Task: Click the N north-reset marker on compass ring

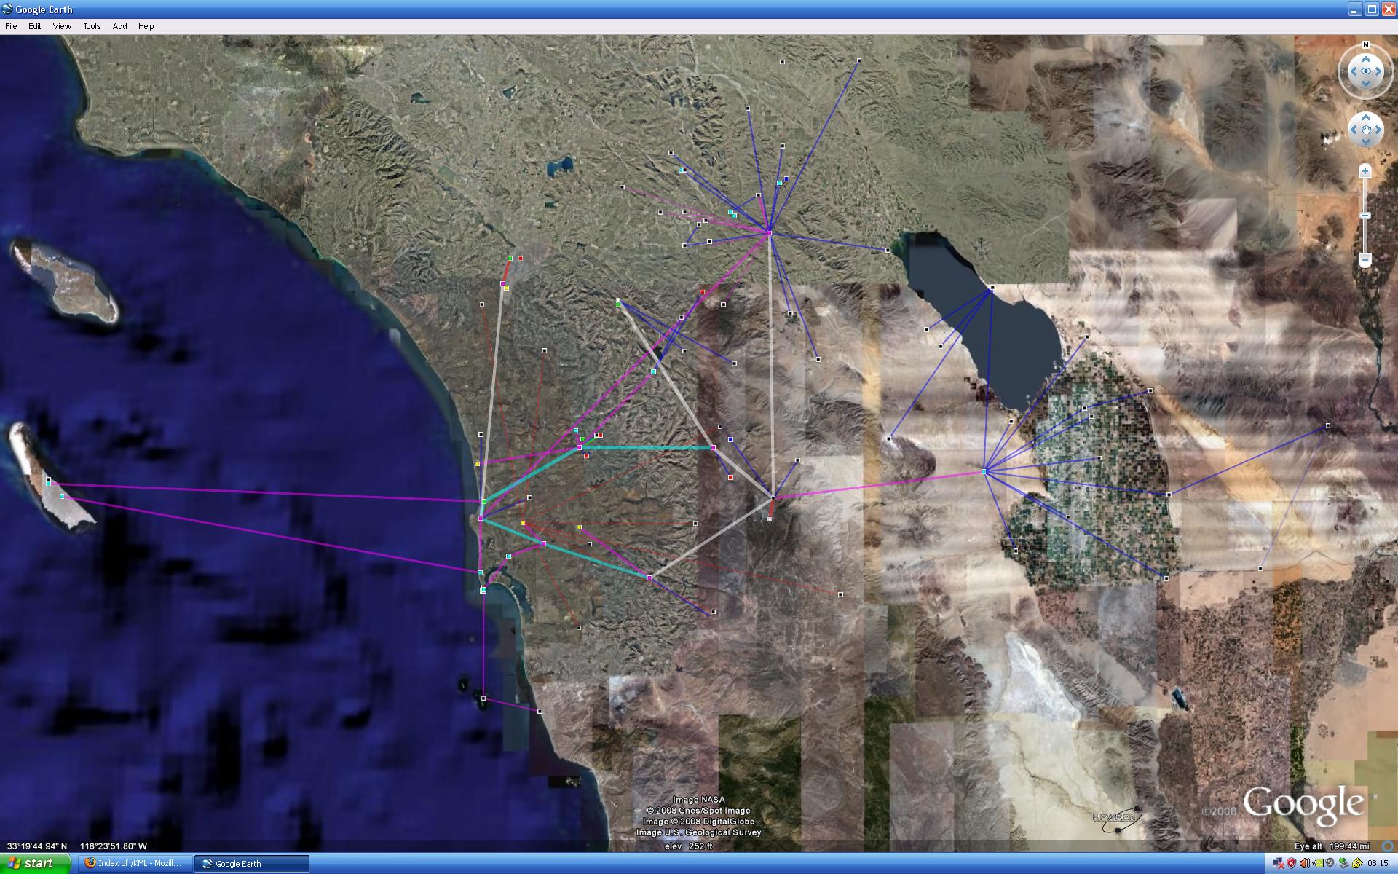Action: point(1366,45)
